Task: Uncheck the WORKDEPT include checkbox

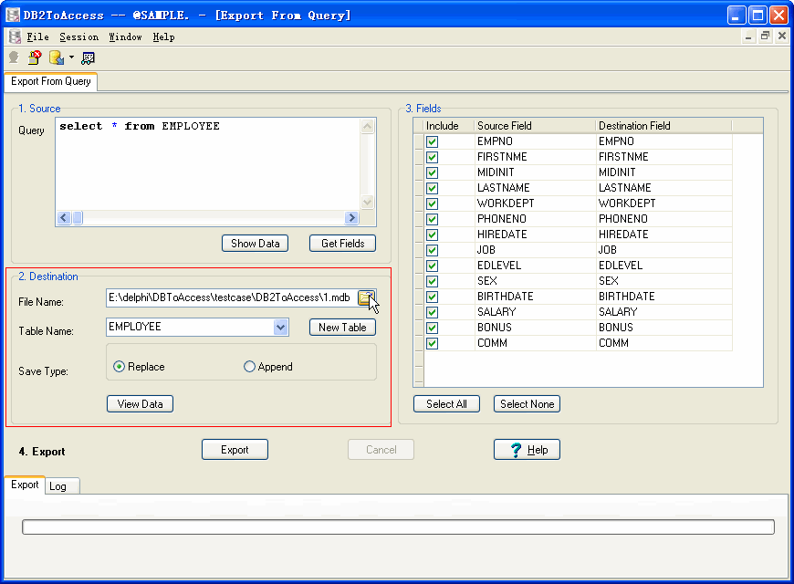Action: (x=432, y=203)
